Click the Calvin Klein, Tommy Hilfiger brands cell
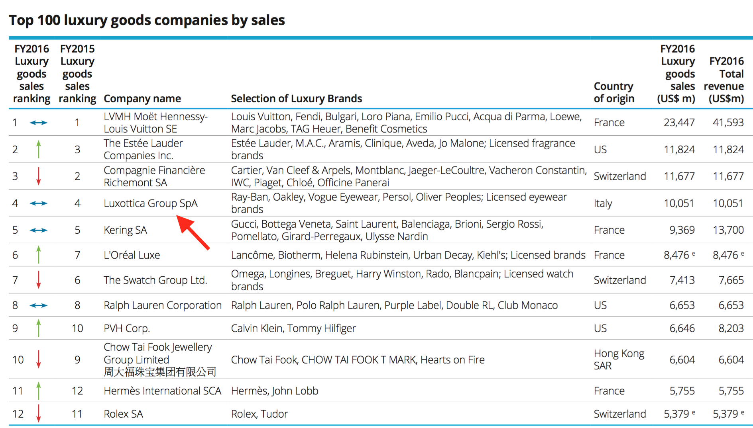 tap(293, 328)
